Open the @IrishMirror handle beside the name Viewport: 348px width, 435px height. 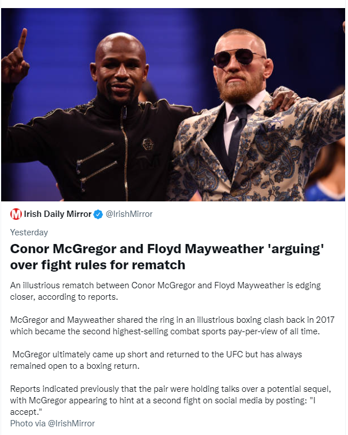point(129,214)
